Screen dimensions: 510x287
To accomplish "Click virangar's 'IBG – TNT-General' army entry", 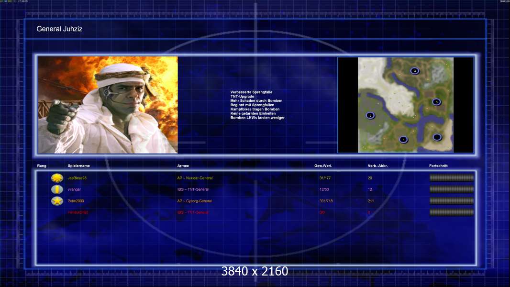I will pyautogui.click(x=193, y=189).
